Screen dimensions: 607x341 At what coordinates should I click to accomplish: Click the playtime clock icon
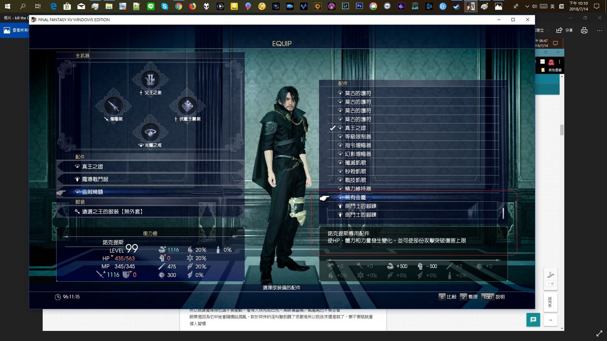[58, 297]
